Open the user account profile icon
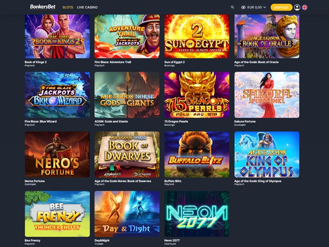This screenshot has width=329, height=247. (297, 7)
